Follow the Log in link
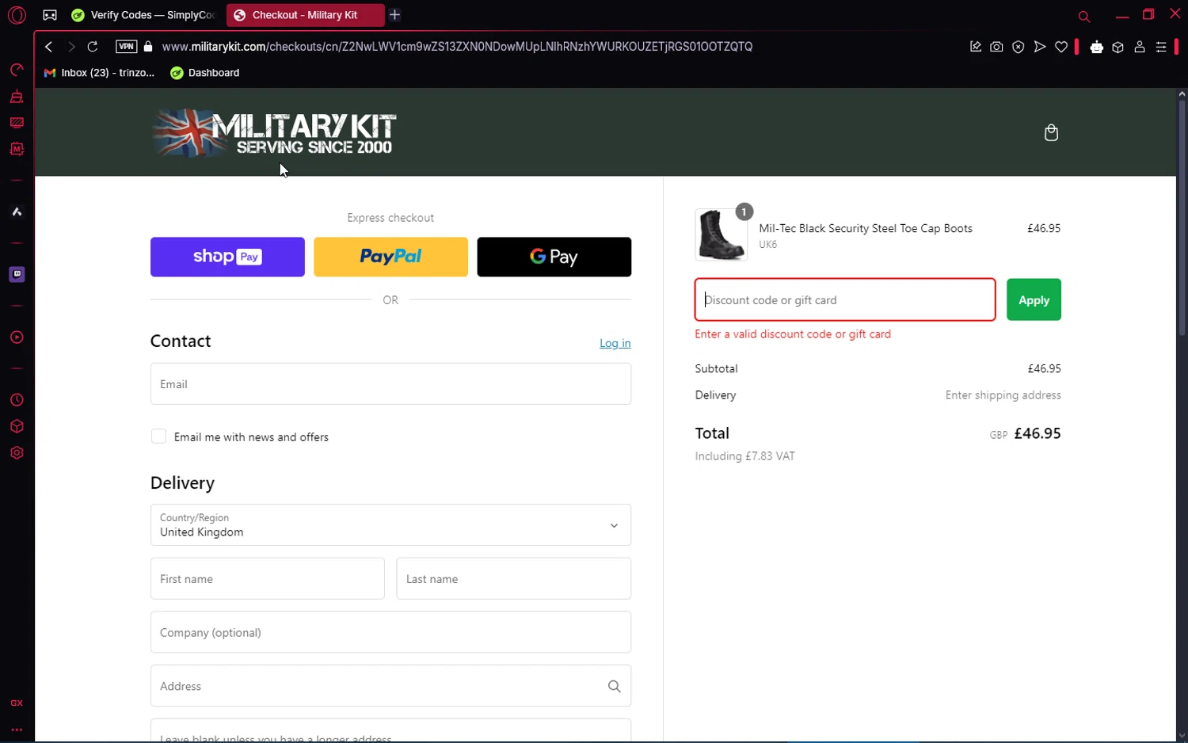This screenshot has height=743, width=1188. (615, 343)
